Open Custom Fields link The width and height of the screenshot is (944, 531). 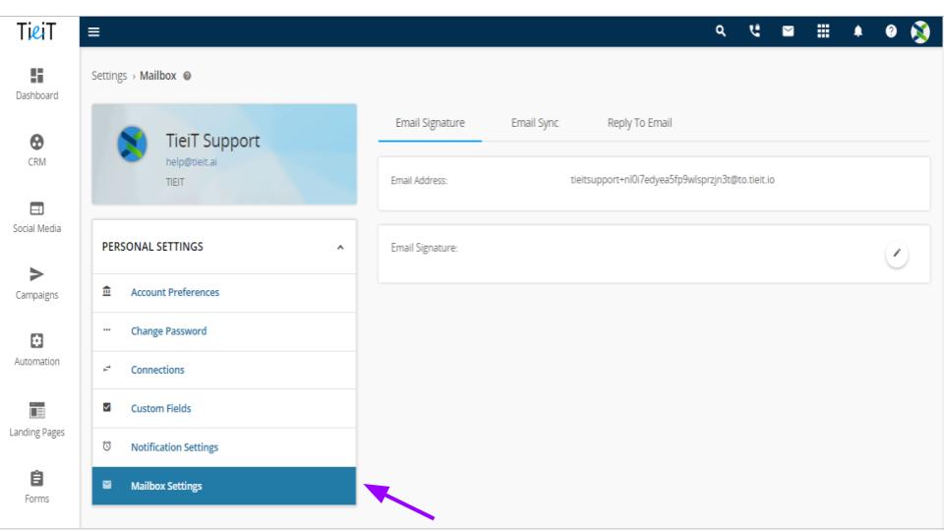click(160, 408)
